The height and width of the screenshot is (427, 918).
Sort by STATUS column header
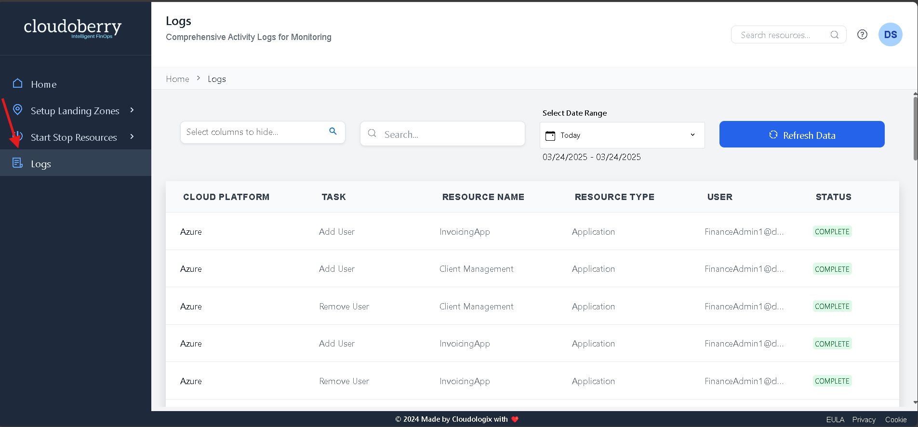833,197
